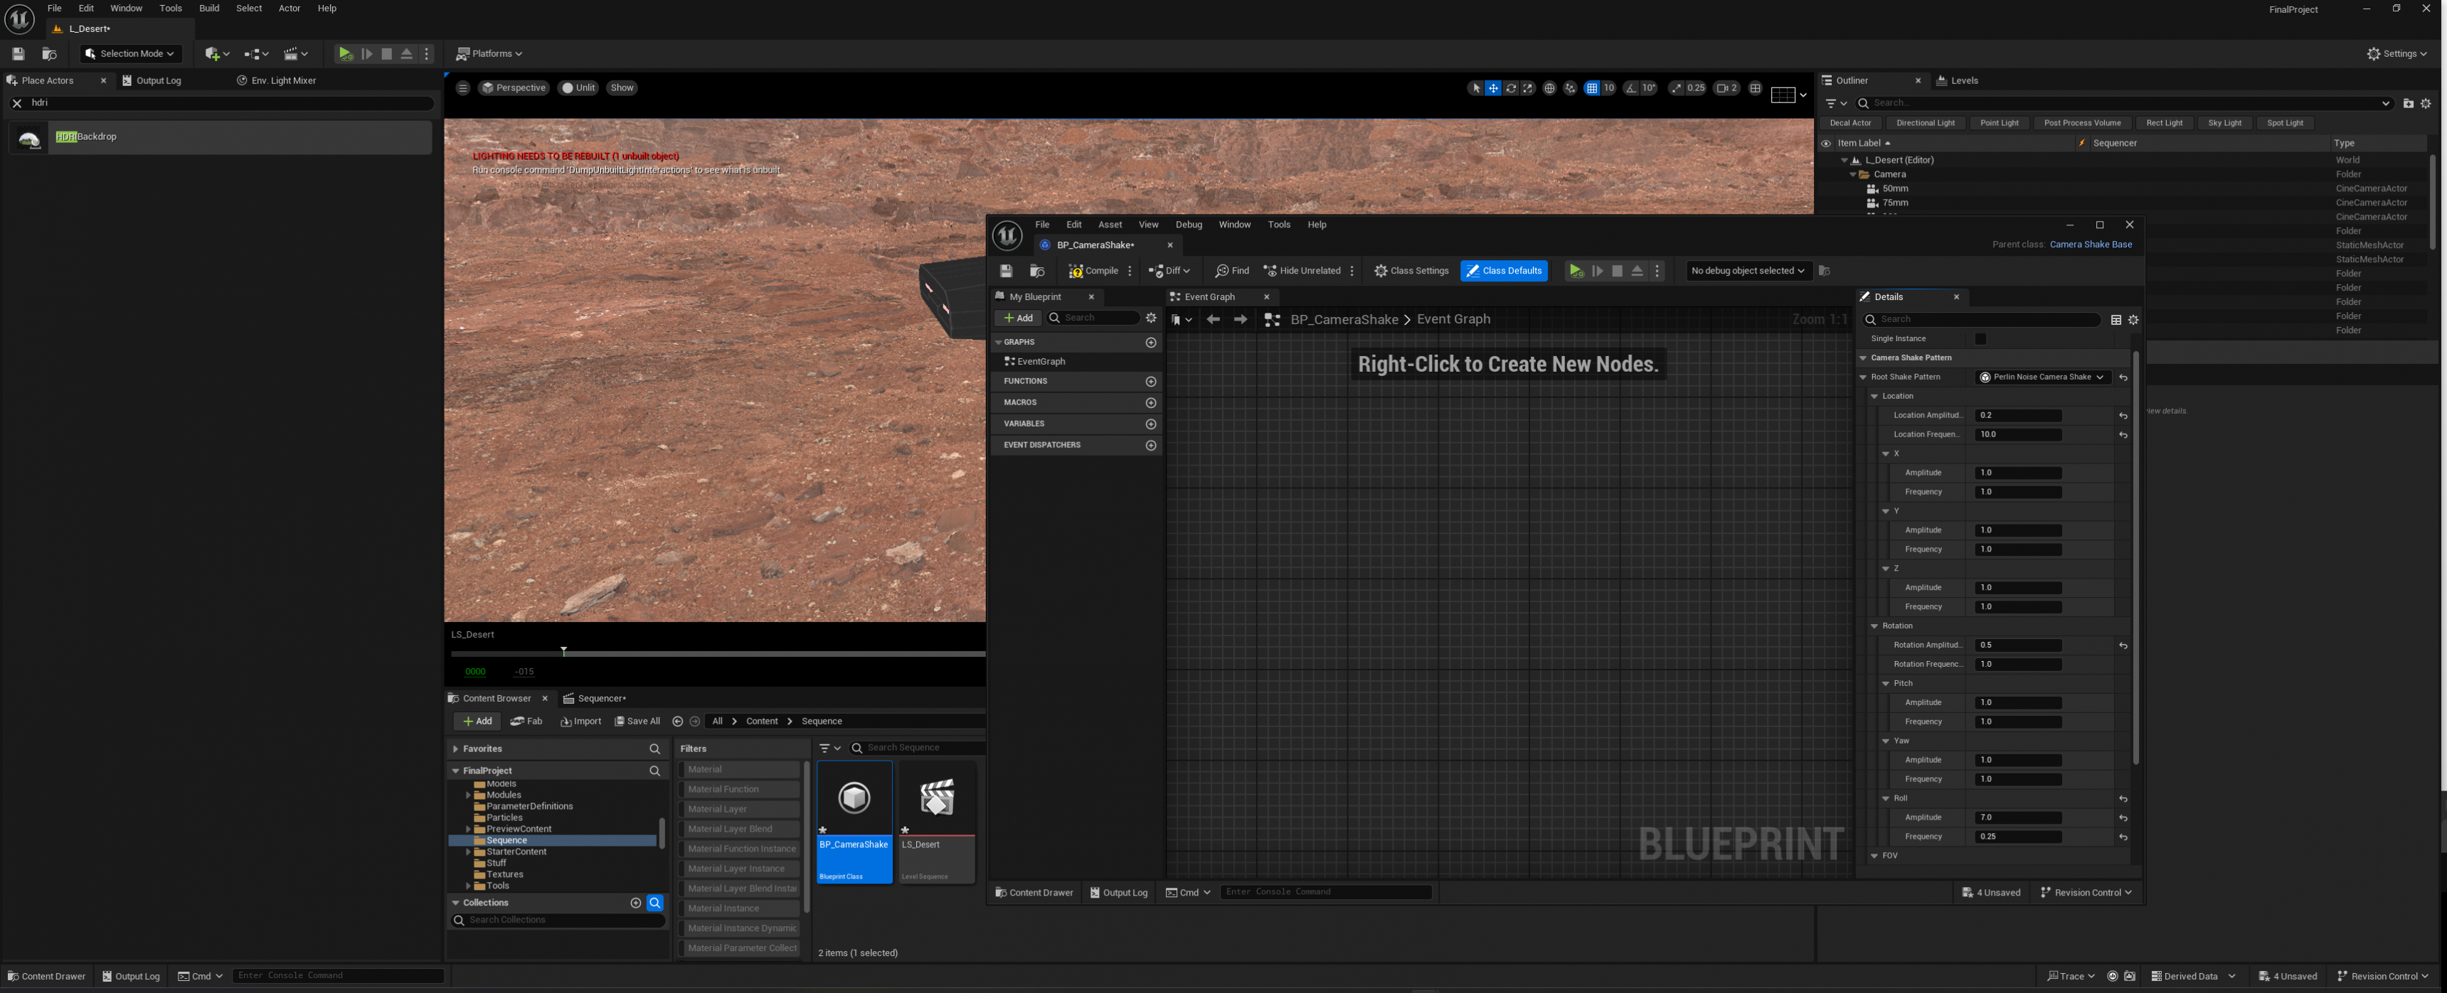This screenshot has width=2447, height=993.
Task: Toggle rotation snapping angle icon
Action: click(x=1631, y=88)
